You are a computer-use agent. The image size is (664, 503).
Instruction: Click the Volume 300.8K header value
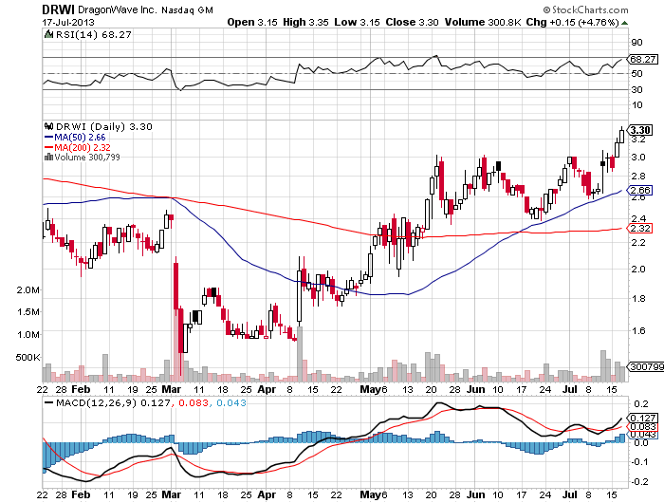coord(483,22)
